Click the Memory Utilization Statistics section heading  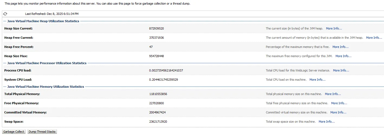click(x=46, y=87)
